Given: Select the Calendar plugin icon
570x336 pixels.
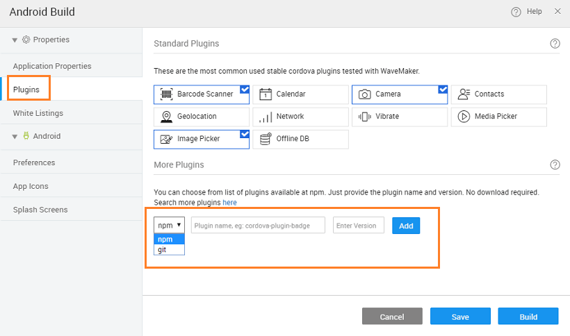Looking at the screenshot, I should 265,94.
